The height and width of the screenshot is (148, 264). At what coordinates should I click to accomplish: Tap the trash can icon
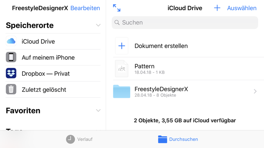tap(11, 89)
